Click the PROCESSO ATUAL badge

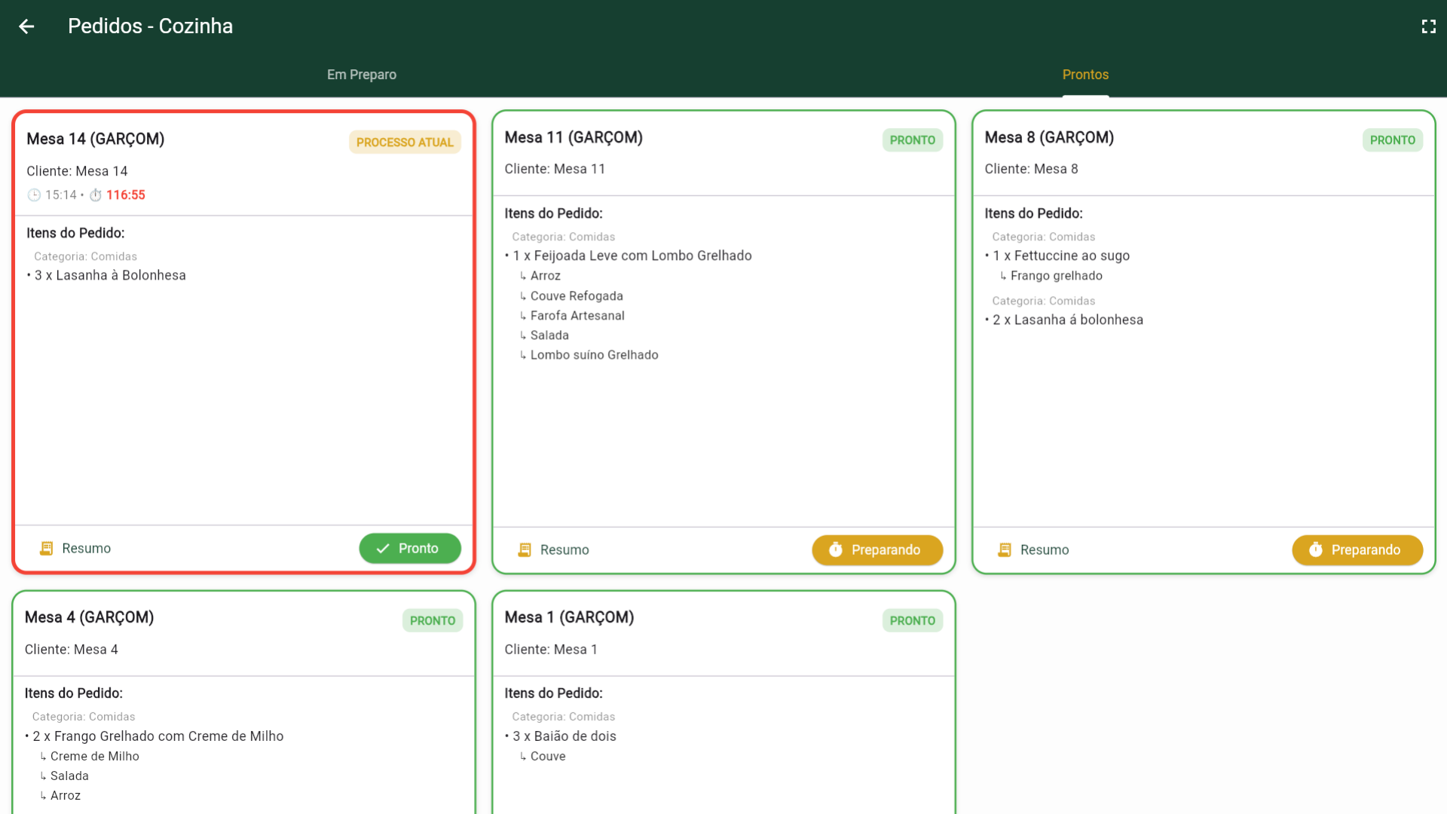[405, 142]
